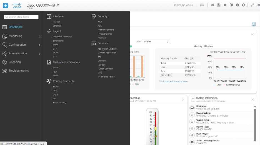Open the Ethernet interface link

coord(57,26)
